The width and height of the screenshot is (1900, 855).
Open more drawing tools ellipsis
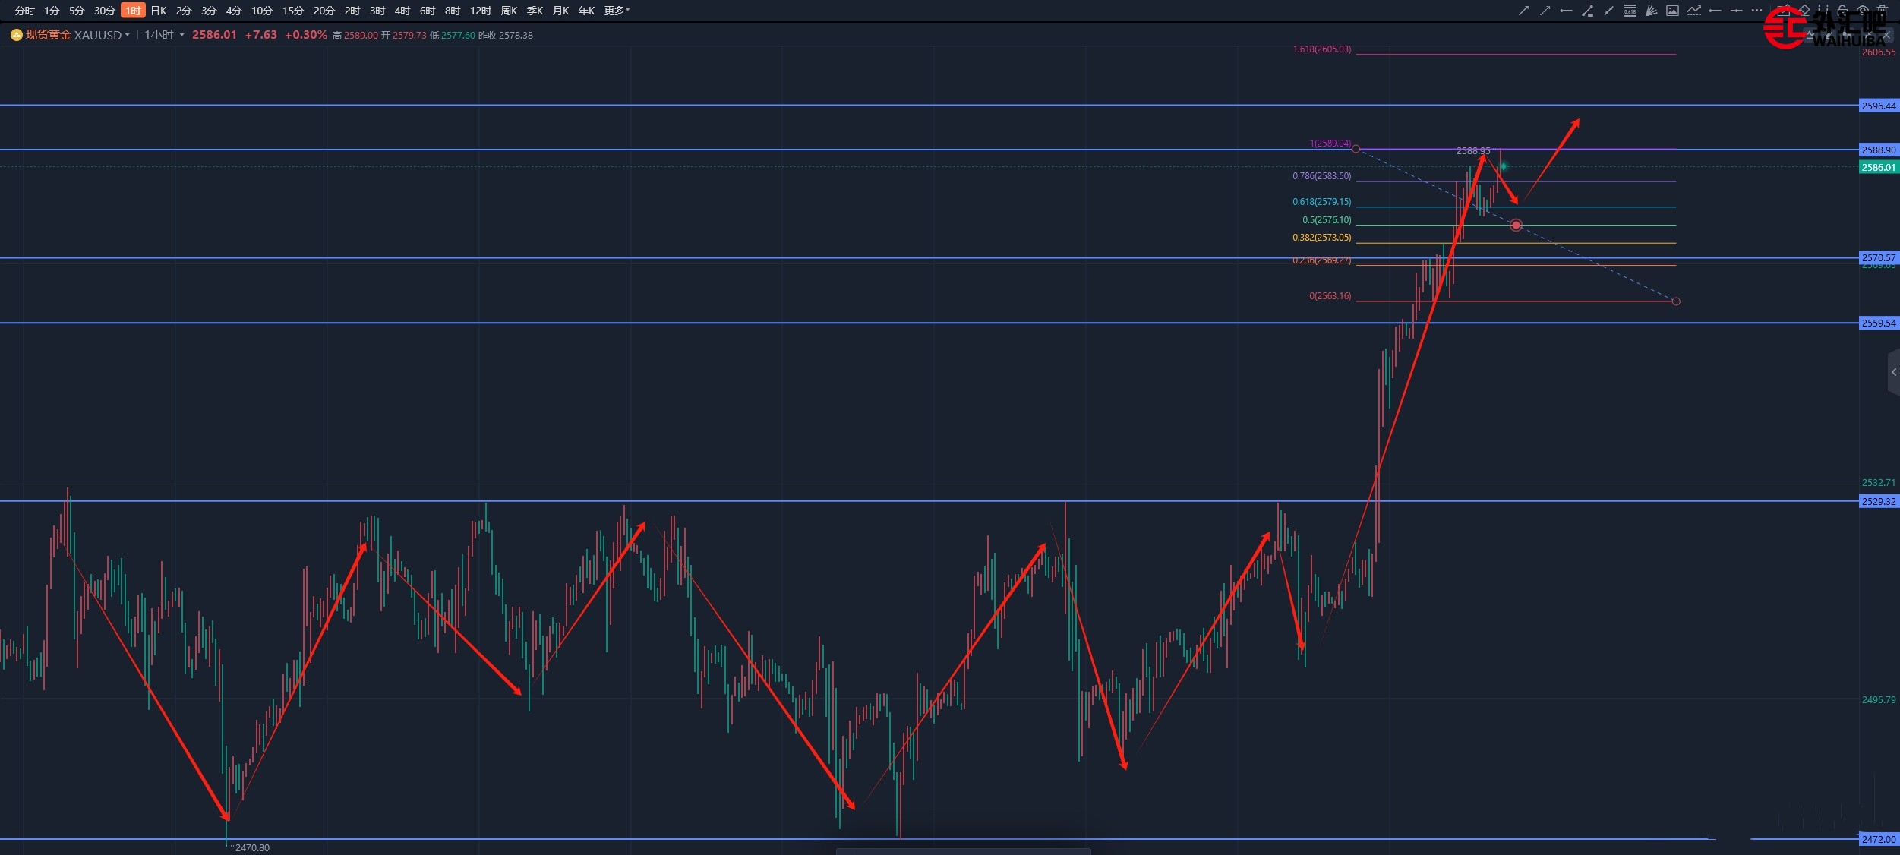point(1756,11)
